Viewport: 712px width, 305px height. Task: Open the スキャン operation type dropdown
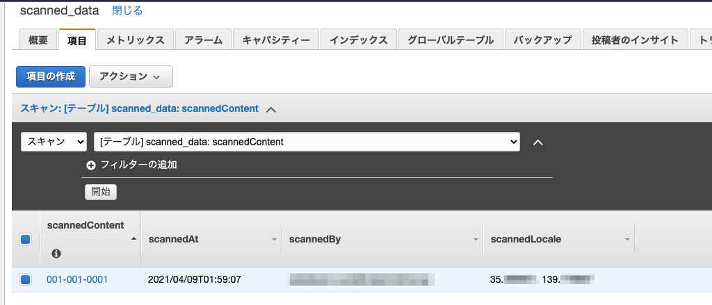(54, 142)
